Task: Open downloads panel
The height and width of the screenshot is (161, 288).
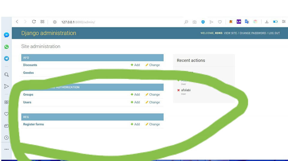Action: tap(267, 22)
